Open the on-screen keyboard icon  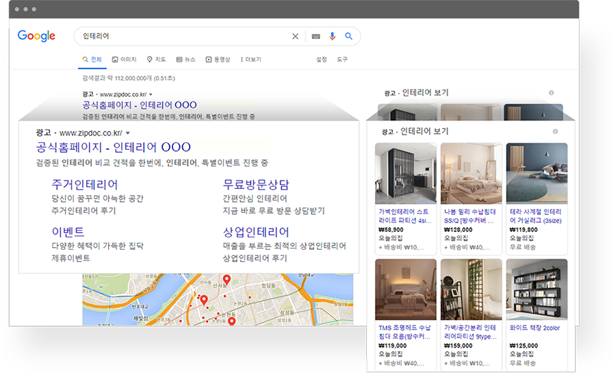316,36
